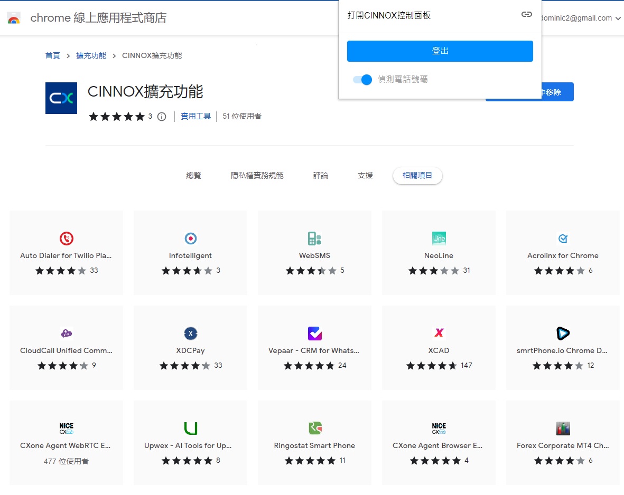Click the Infotelligent icon
Image resolution: width=624 pixels, height=495 pixels.
pos(191,239)
